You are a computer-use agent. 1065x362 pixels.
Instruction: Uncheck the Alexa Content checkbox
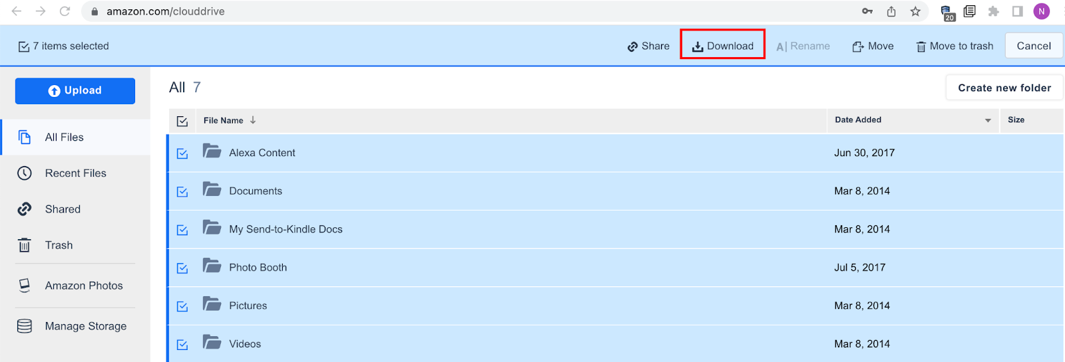[182, 153]
